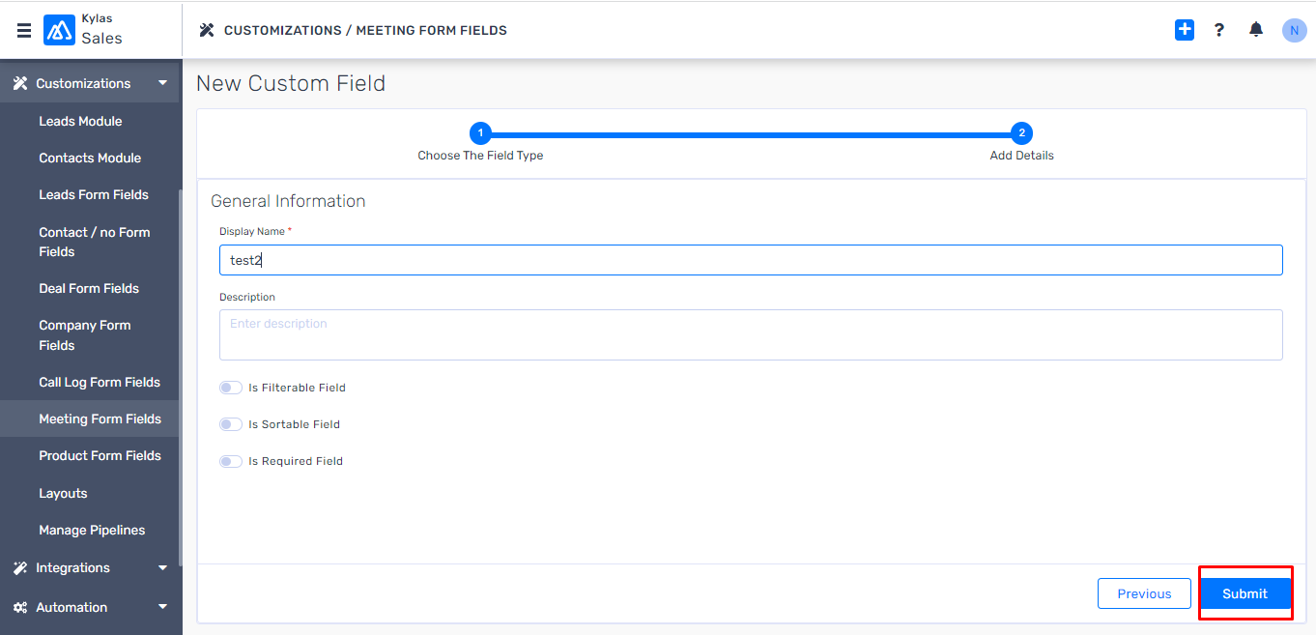Open Contacts Module in sidebar
The width and height of the screenshot is (1316, 635).
pos(90,158)
